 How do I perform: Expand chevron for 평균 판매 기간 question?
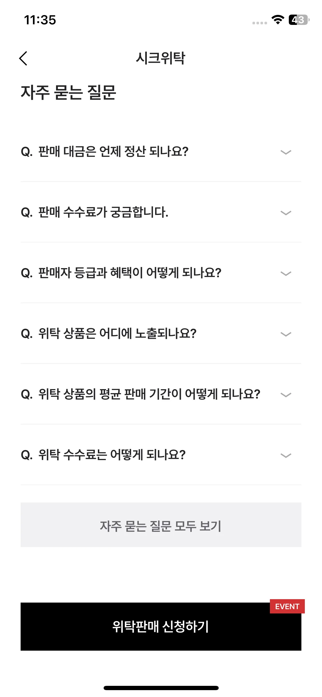point(286,395)
